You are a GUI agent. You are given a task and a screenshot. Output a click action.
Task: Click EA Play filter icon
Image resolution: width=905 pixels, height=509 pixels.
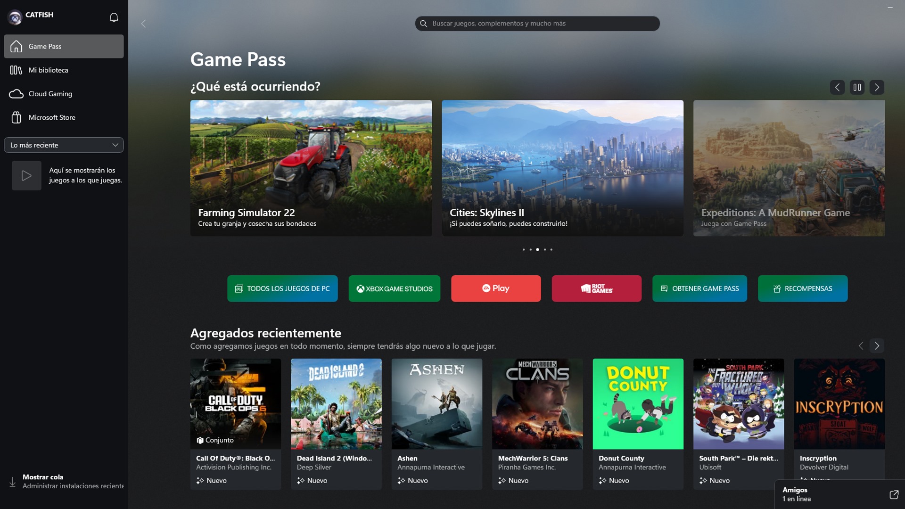(495, 288)
